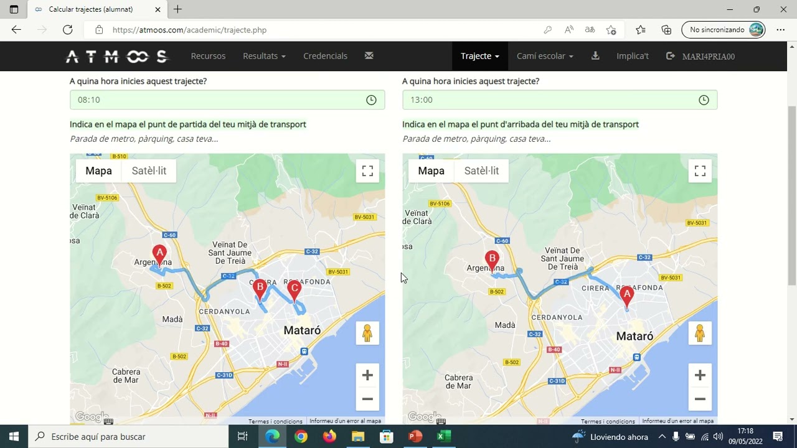Zoom out on the left map
The height and width of the screenshot is (448, 797).
click(x=367, y=399)
